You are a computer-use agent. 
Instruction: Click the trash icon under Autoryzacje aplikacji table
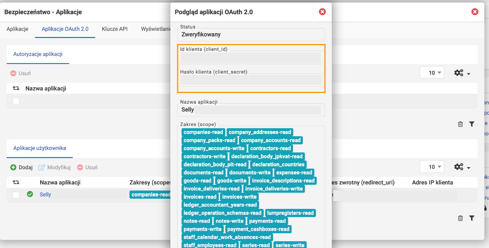pos(460,124)
